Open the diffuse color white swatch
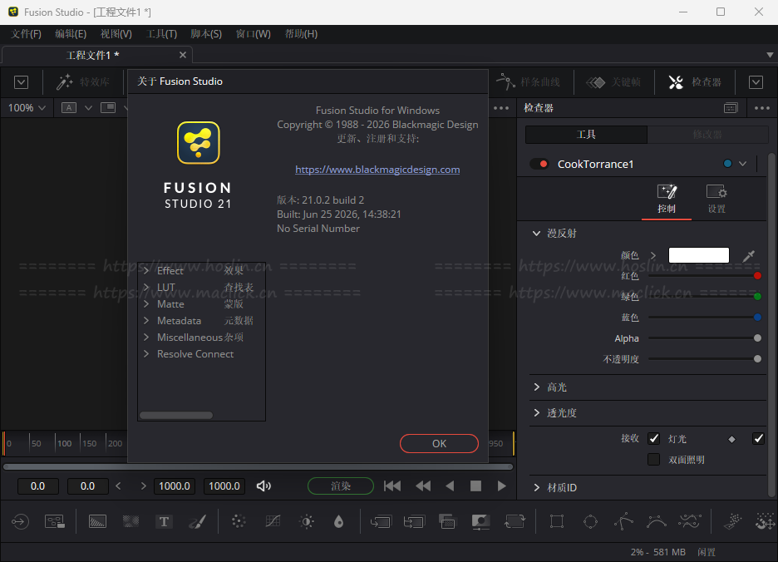The height and width of the screenshot is (562, 778). tap(698, 255)
